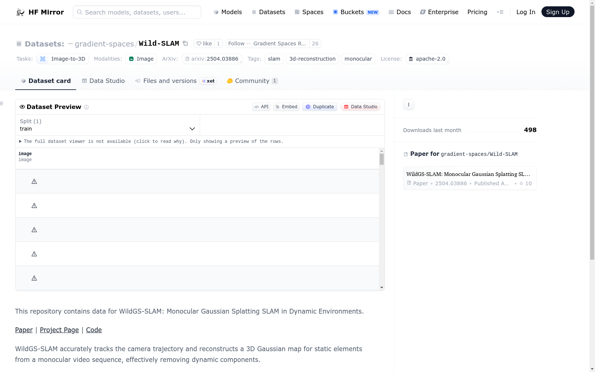
Task: Click the Log In link
Action: (525, 12)
